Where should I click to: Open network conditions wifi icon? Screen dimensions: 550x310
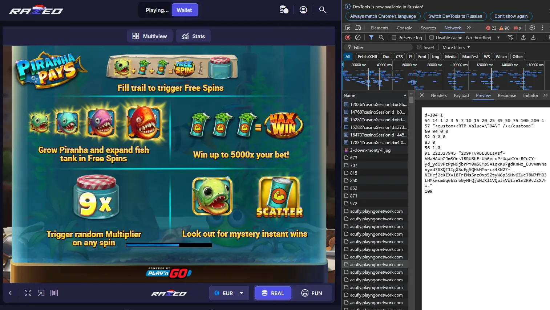tap(510, 37)
